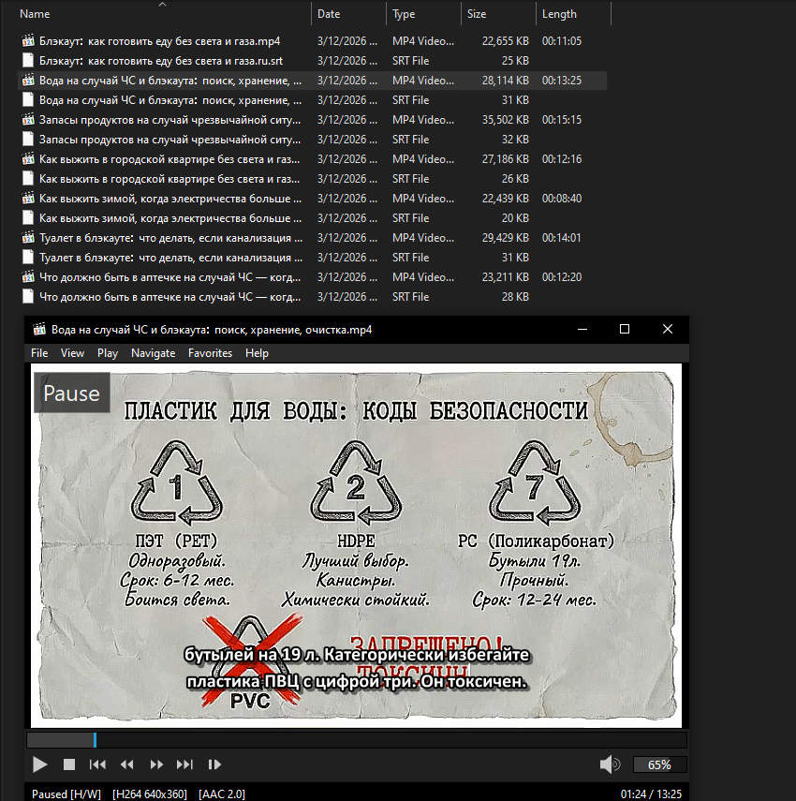Click file icon of Как выжить в городской квартире SRT

pyautogui.click(x=28, y=179)
